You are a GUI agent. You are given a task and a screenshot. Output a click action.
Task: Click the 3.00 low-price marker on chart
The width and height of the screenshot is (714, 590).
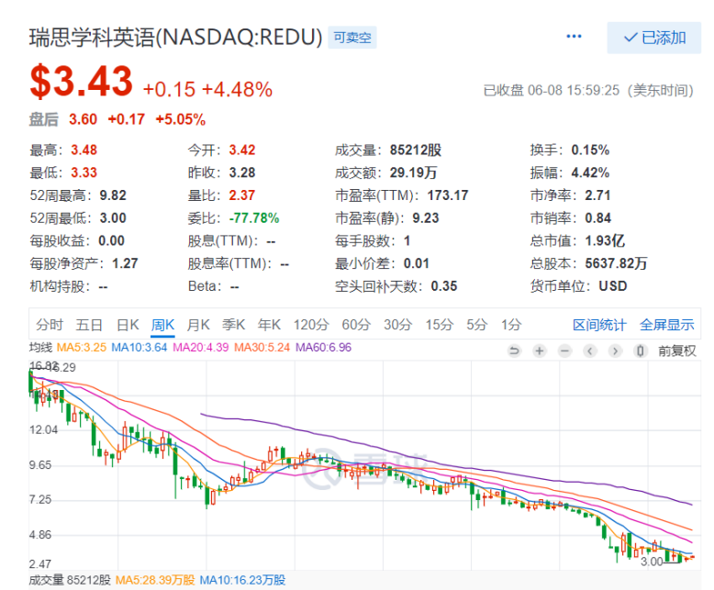pos(652,562)
